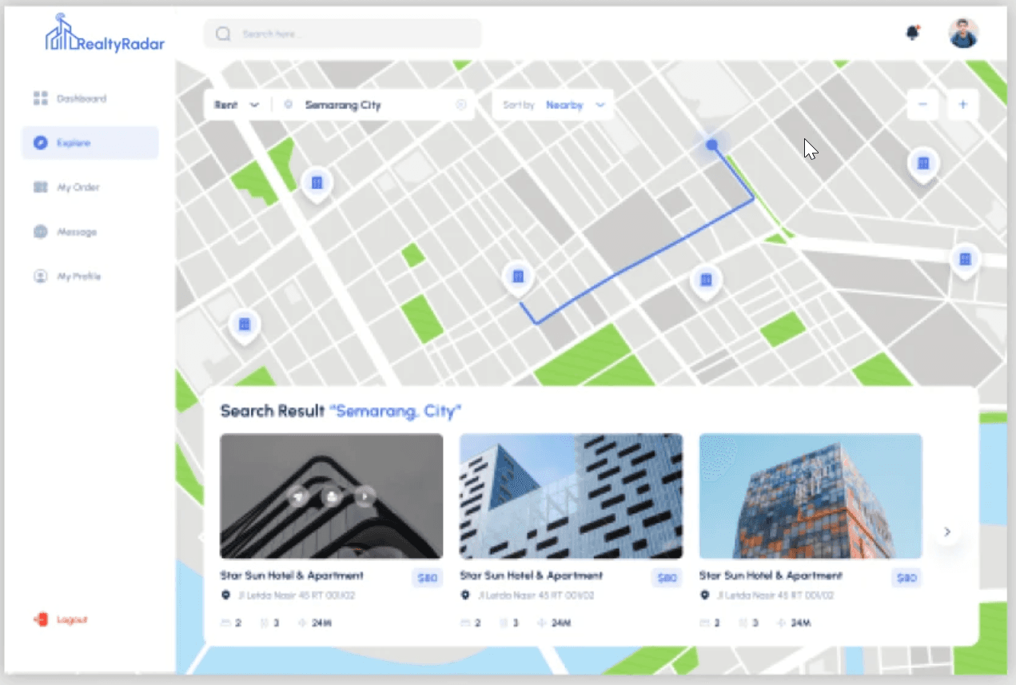
Task: Click the RealtyRadar logo
Action: tap(105, 34)
